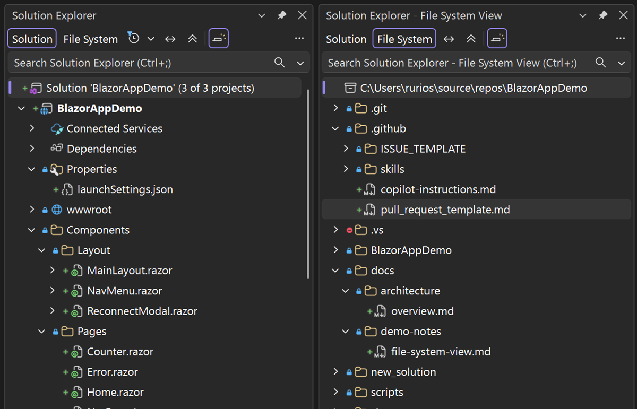
Task: Click the Properties wrench icon
Action: point(56,169)
